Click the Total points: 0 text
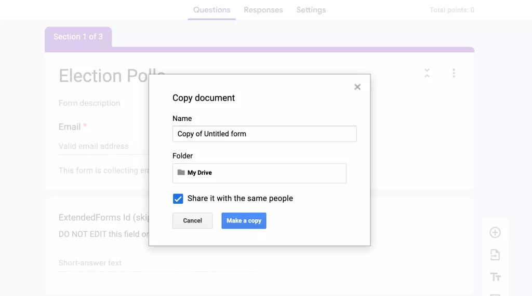The height and width of the screenshot is (296, 532). pos(452,10)
